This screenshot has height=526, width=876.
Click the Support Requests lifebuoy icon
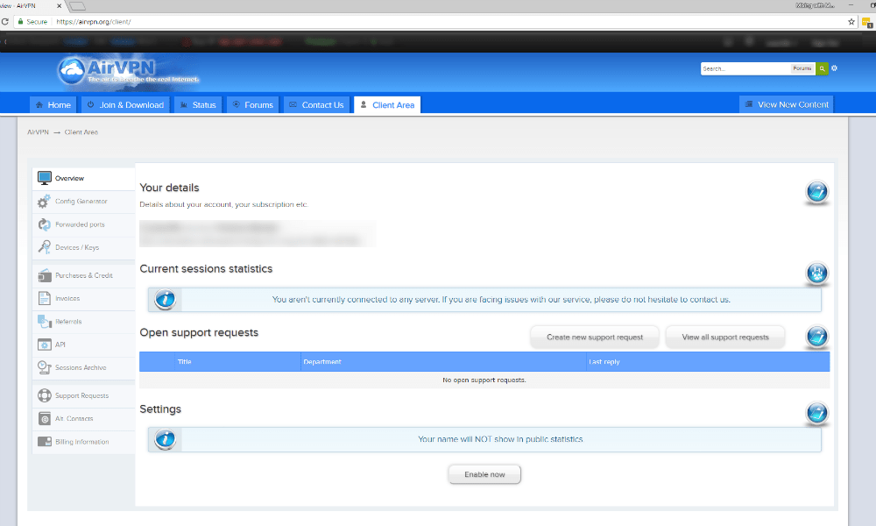(44, 395)
